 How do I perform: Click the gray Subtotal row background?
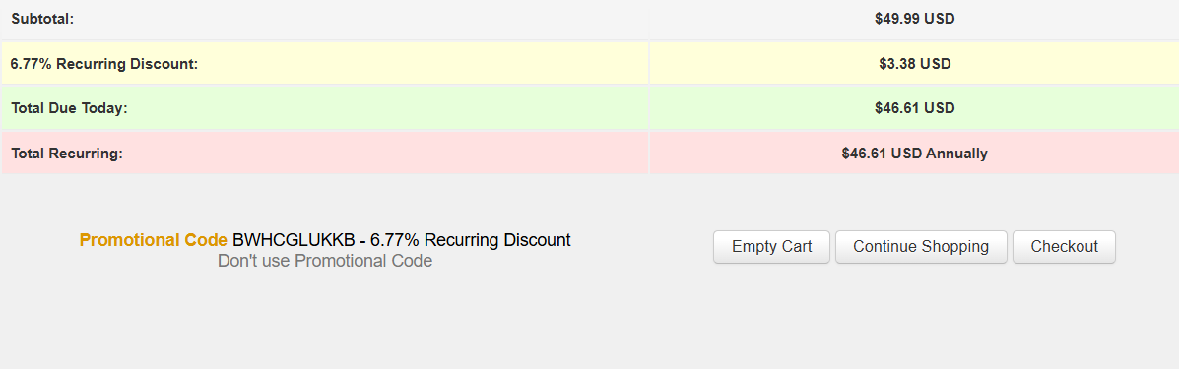pyautogui.click(x=589, y=19)
